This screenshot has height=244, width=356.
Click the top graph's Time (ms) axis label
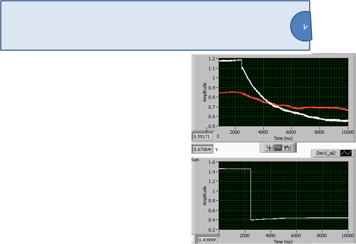tap(283, 138)
